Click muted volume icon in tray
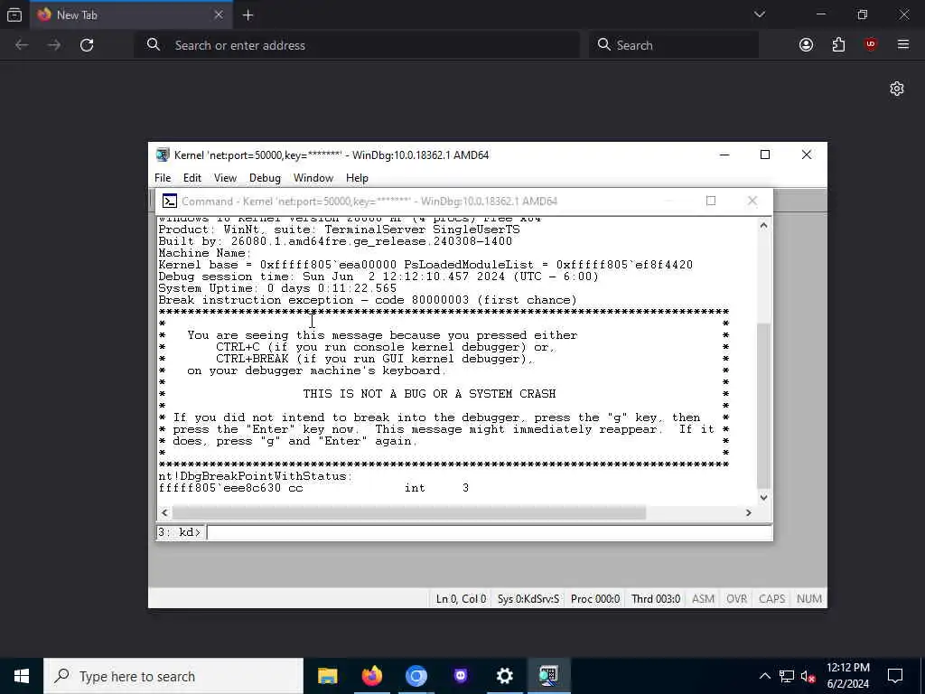925x694 pixels. (x=808, y=676)
